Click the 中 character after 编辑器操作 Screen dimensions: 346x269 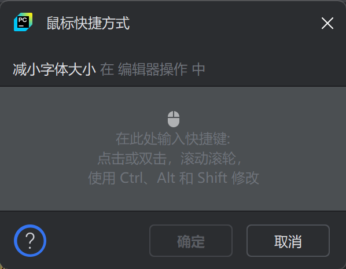click(x=198, y=69)
